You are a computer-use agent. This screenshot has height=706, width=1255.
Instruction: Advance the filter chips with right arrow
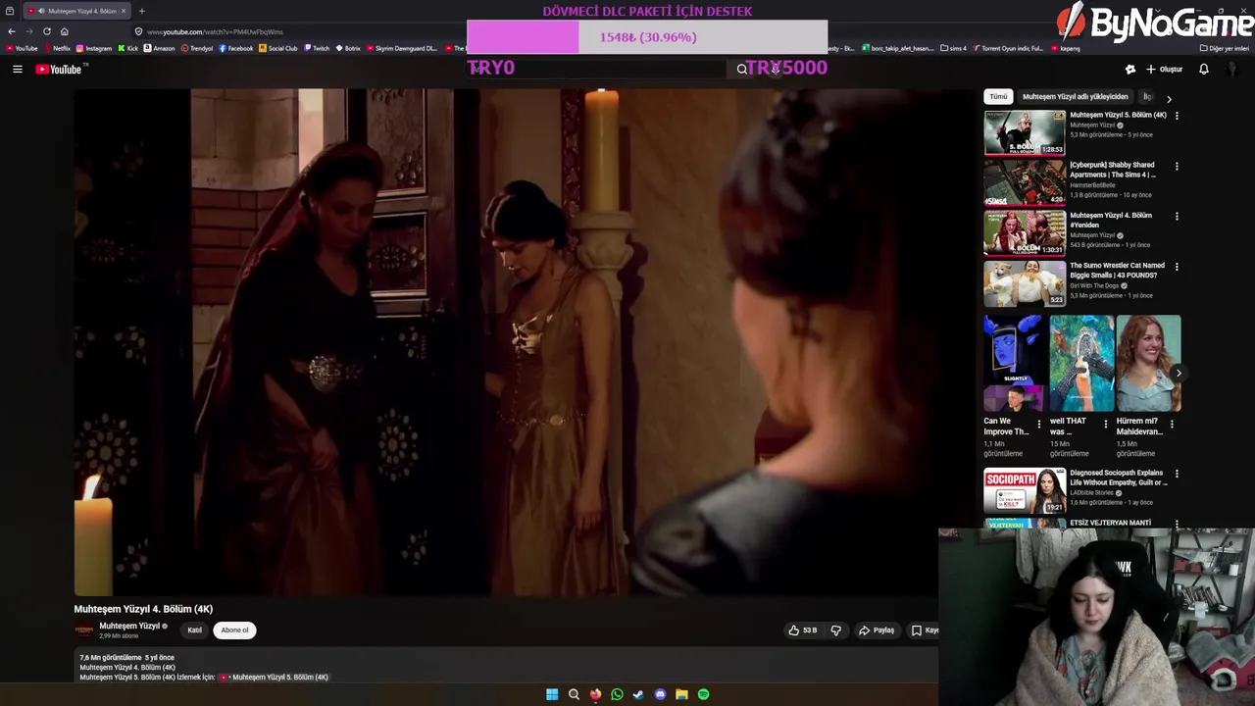(x=1169, y=99)
